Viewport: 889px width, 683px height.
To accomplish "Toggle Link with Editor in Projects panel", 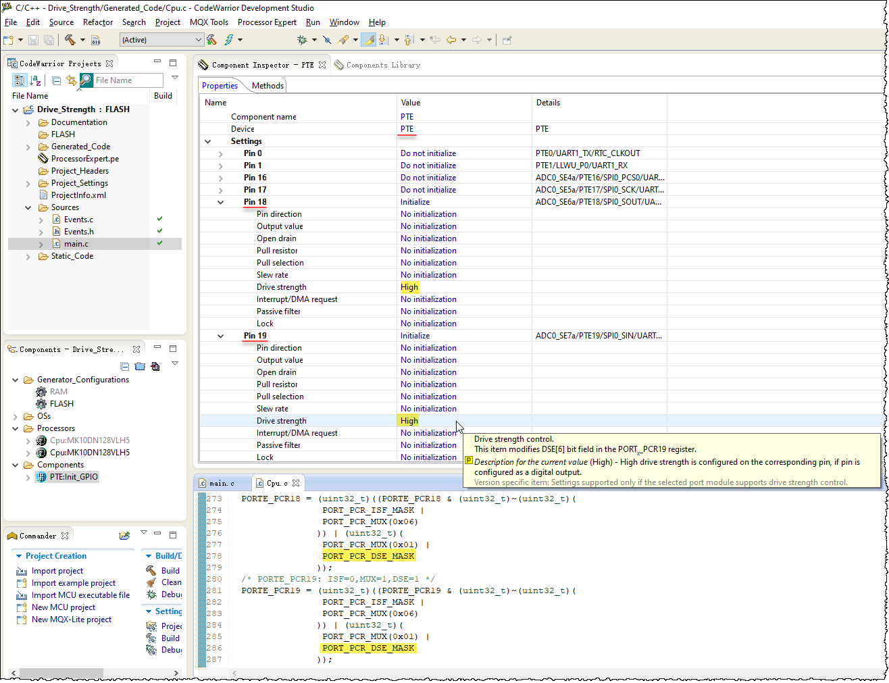I will (71, 80).
